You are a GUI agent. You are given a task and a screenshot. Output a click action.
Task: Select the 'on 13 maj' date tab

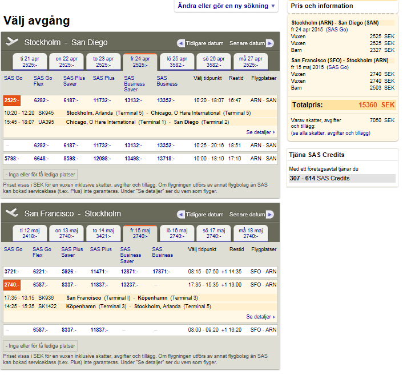pyautogui.click(x=66, y=233)
